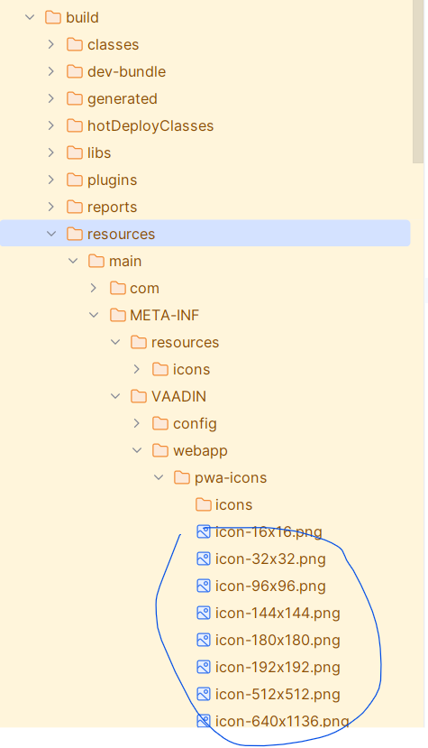Click the pwa-icons folder icon

coord(182,477)
